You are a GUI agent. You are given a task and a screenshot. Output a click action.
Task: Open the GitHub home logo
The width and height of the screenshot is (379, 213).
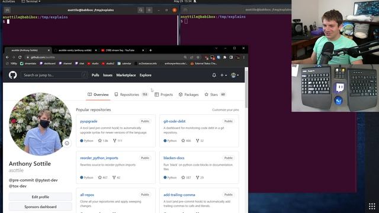pos(13,75)
